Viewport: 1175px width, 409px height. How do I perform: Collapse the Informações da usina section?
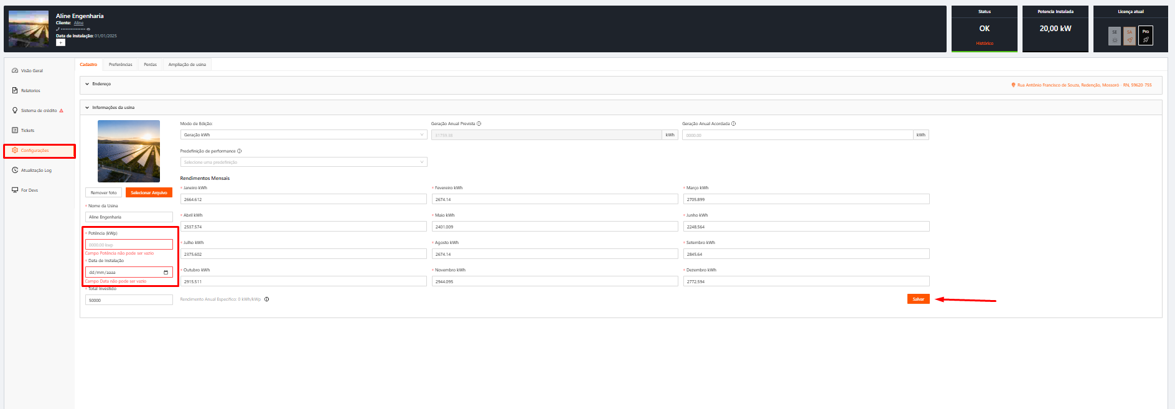coord(87,108)
